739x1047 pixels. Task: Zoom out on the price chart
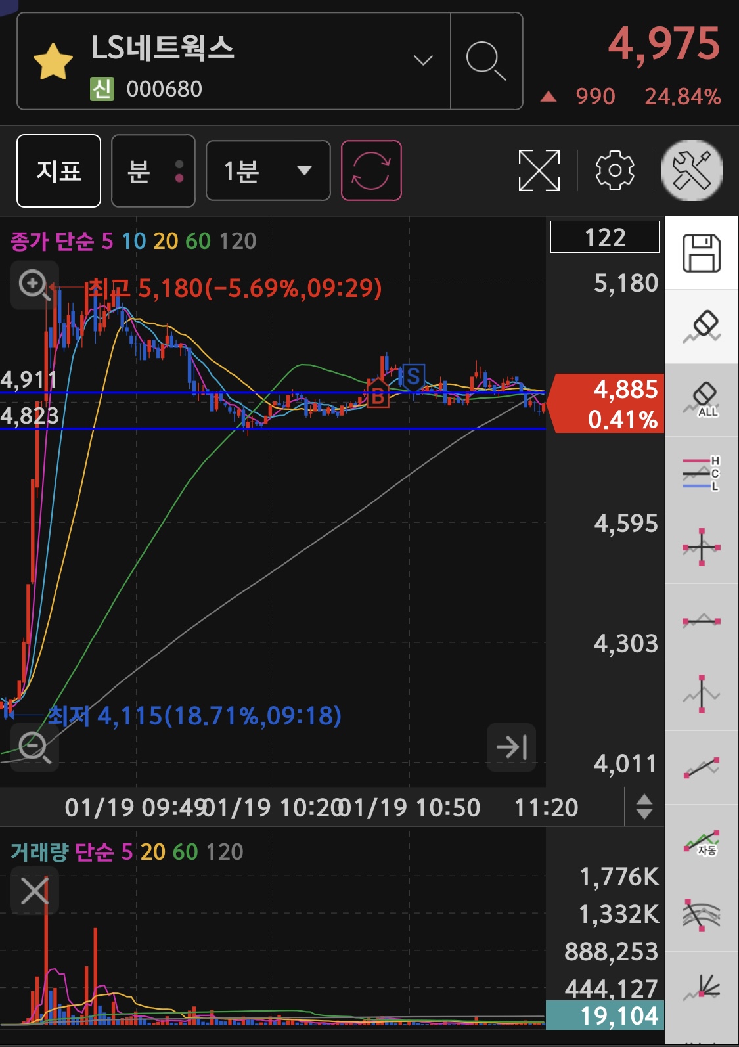tap(34, 747)
